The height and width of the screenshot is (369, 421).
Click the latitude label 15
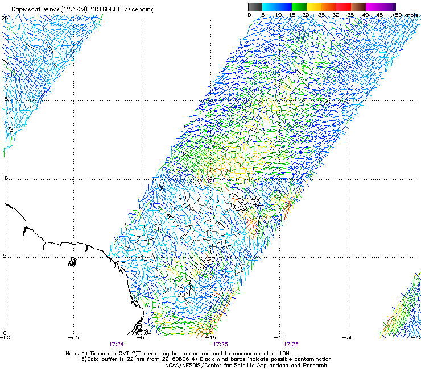(5, 99)
